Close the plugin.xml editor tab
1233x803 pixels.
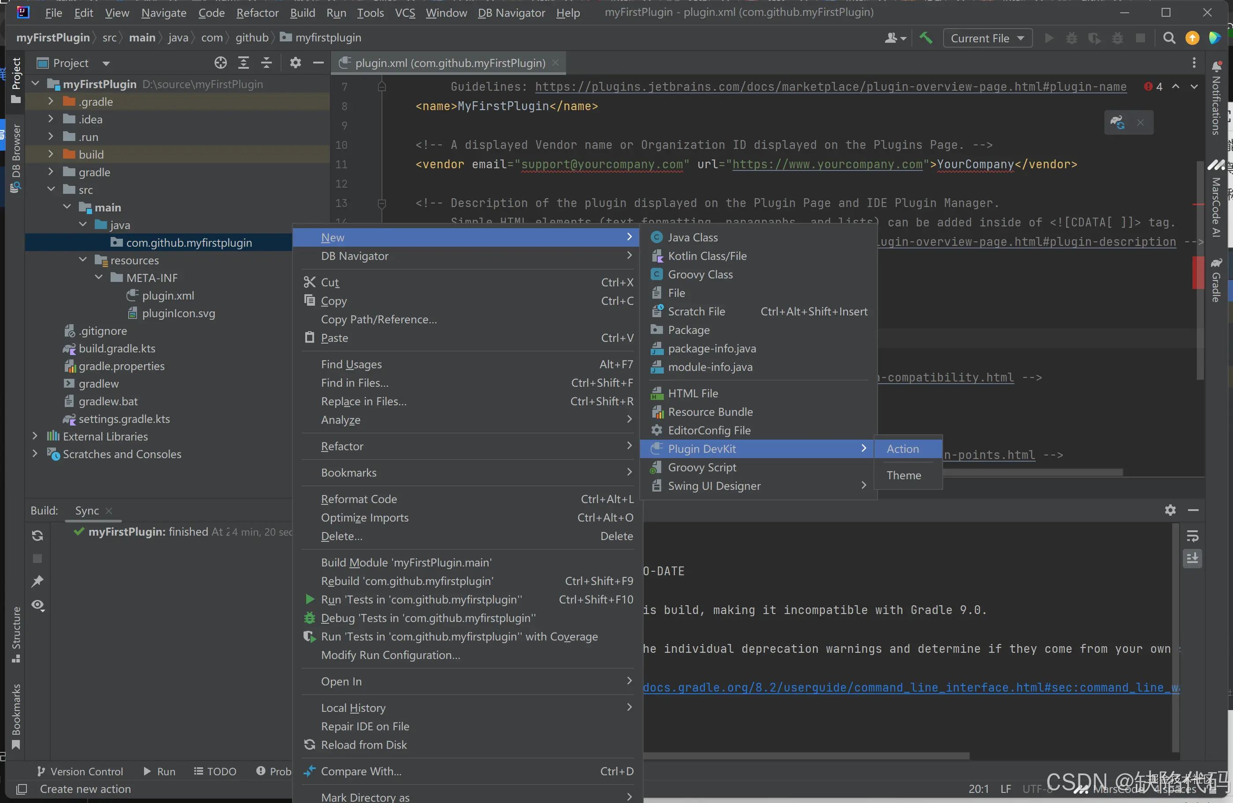pos(555,63)
